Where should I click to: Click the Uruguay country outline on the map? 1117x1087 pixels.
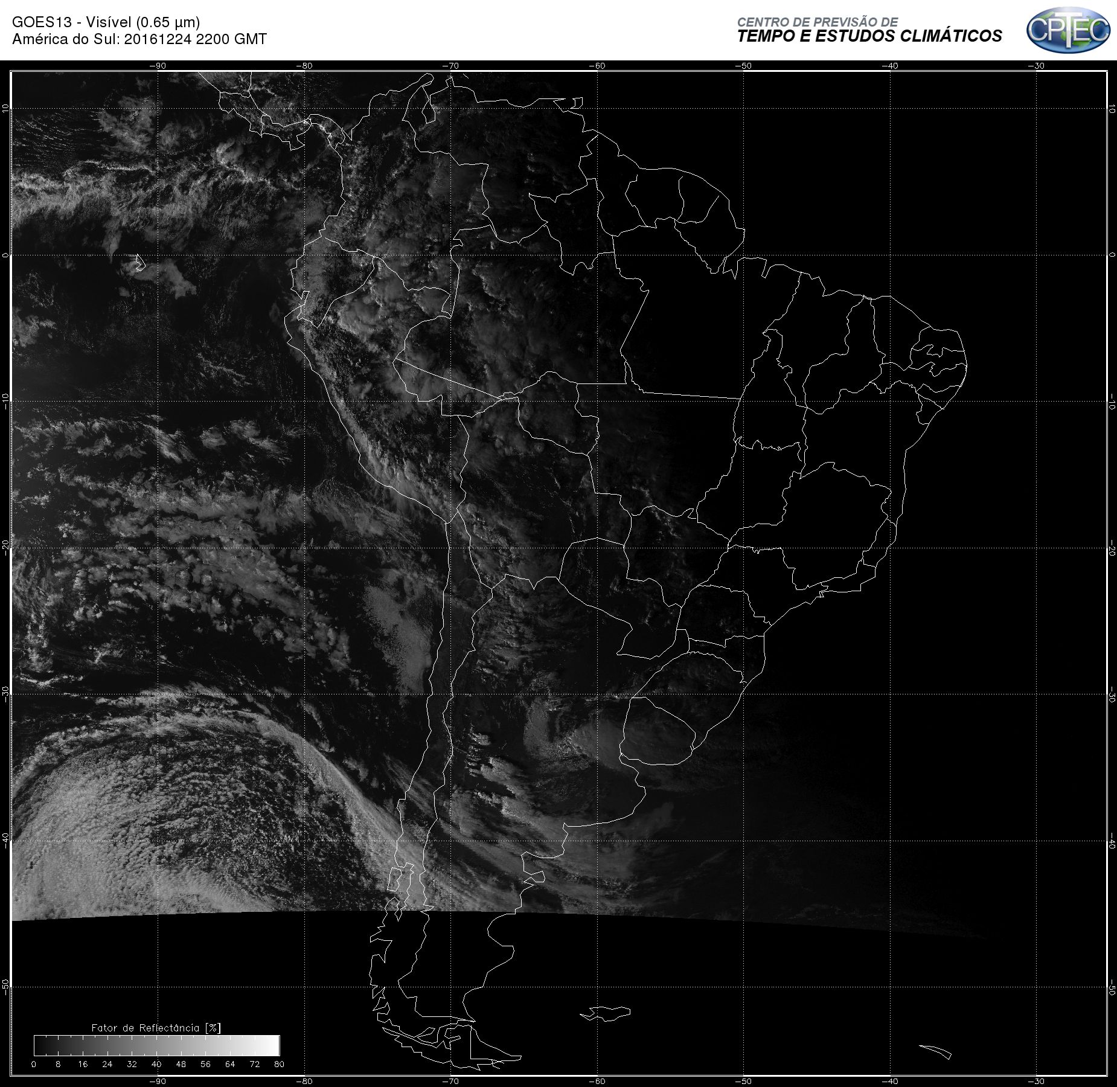tap(658, 731)
